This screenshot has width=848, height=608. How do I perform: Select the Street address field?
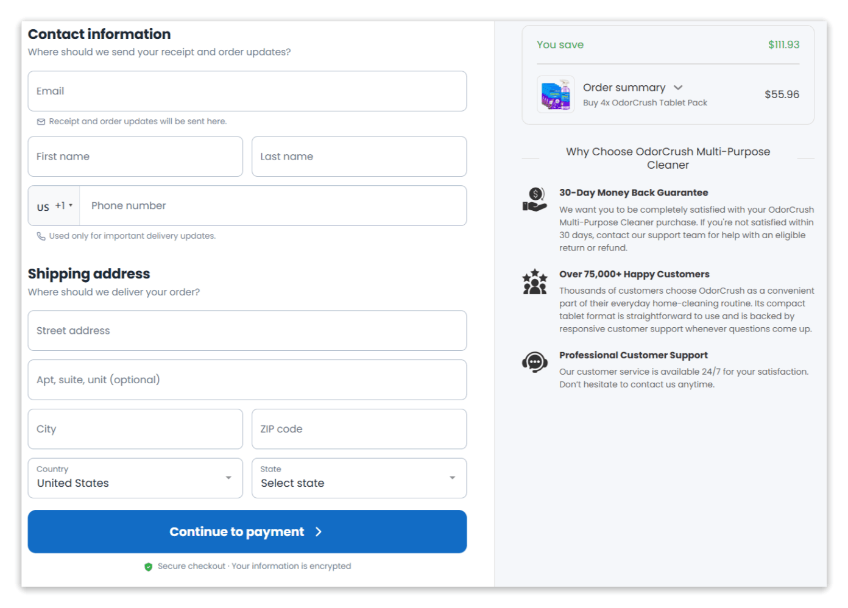[x=247, y=331]
